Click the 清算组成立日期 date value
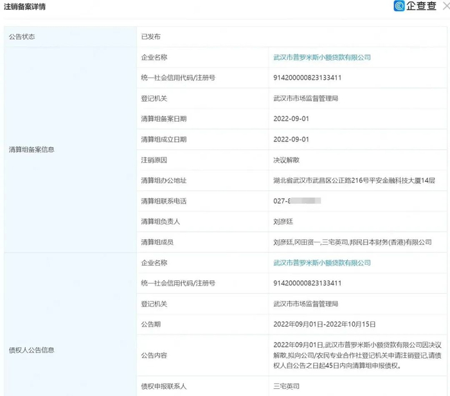Screen dimensions: 450x396 (x=291, y=139)
